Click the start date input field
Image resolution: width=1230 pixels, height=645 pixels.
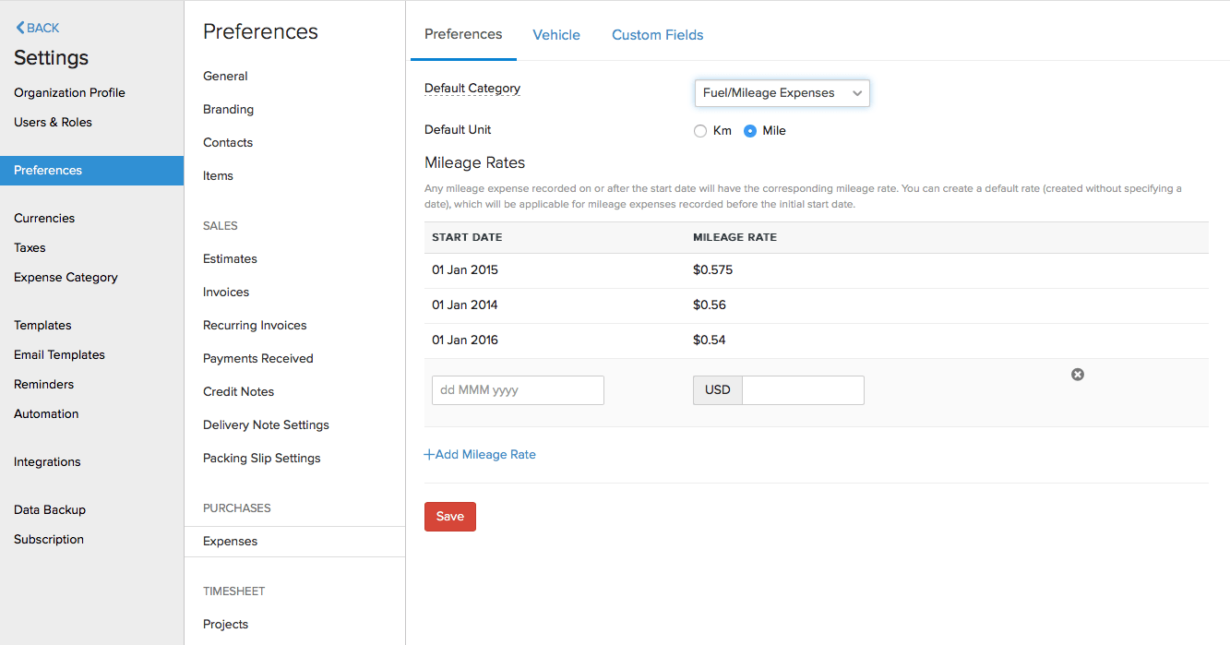coord(518,390)
